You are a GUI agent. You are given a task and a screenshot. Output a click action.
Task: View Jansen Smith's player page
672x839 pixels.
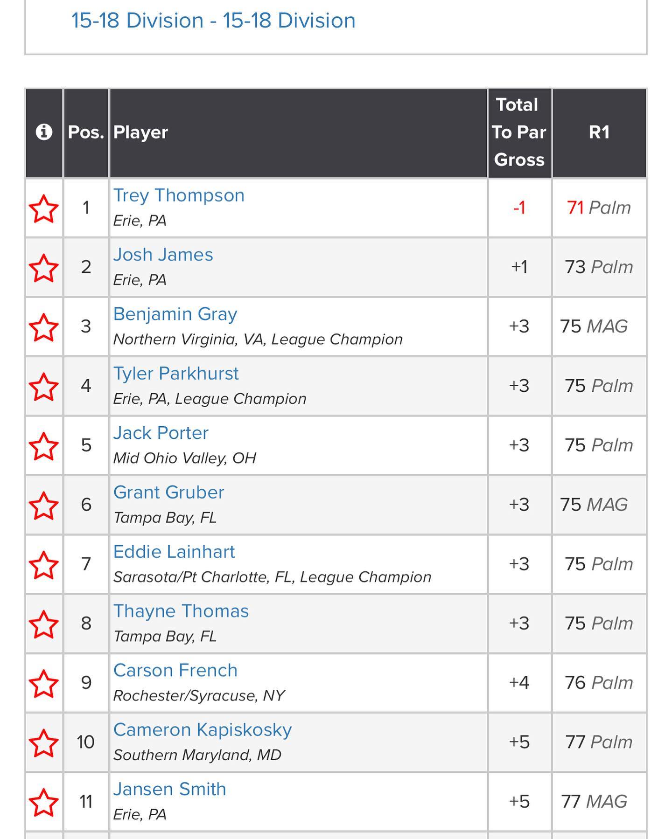[x=169, y=789]
